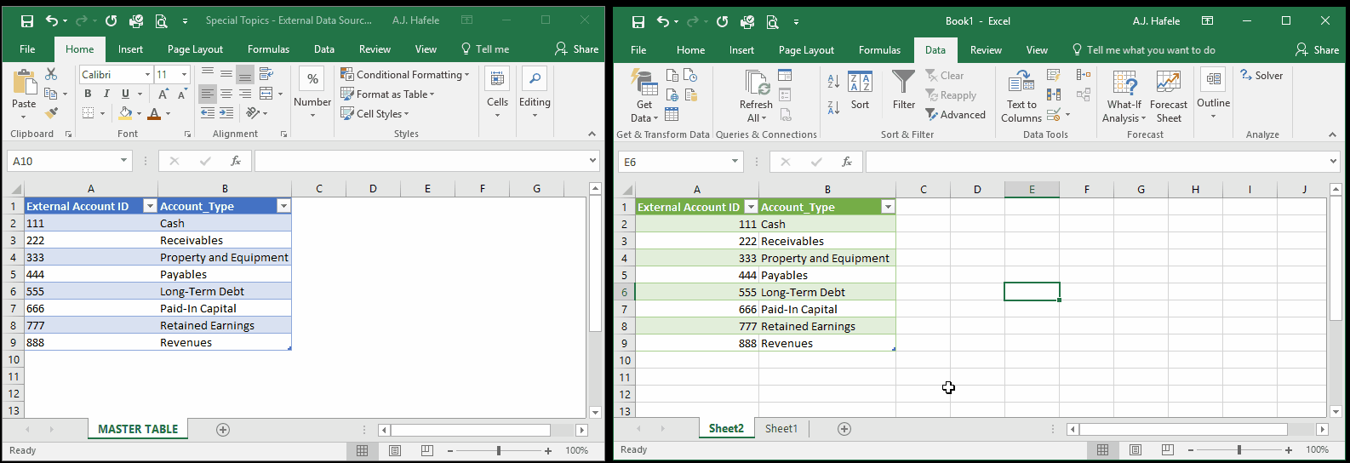Open Formulas tab in Book1 window
Image resolution: width=1350 pixels, height=463 pixels.
click(x=879, y=50)
